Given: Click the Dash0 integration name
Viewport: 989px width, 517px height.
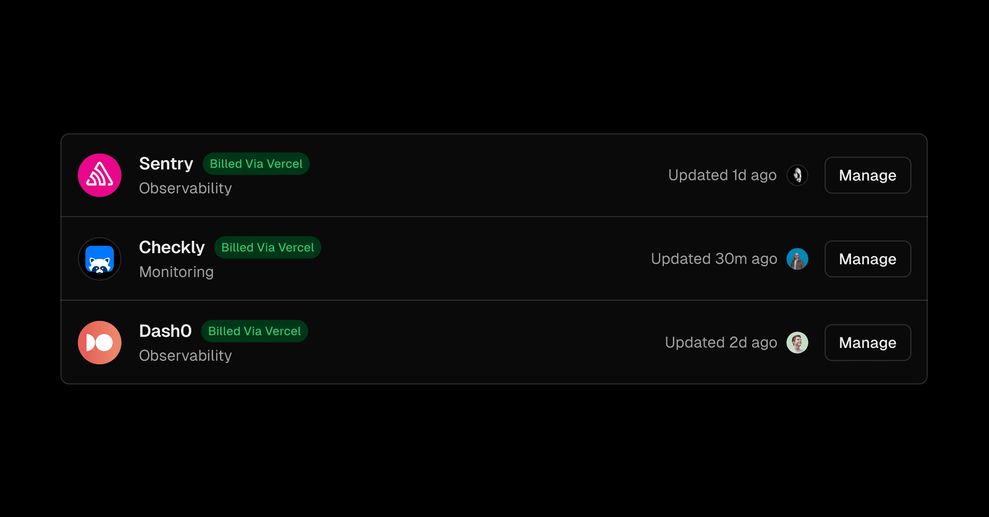Looking at the screenshot, I should (x=165, y=331).
